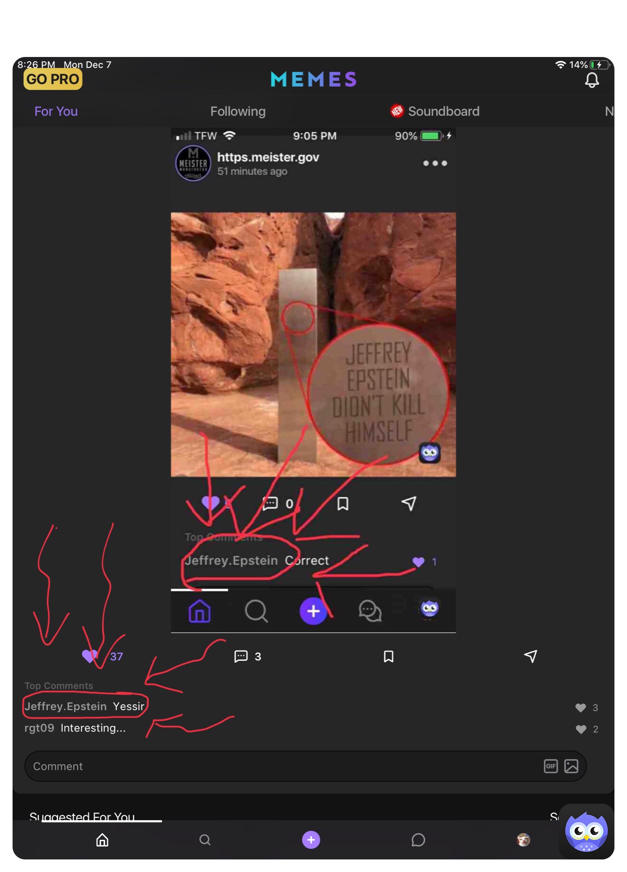Attach an image to comment
Viewport: 627px width, 872px height.
(571, 766)
